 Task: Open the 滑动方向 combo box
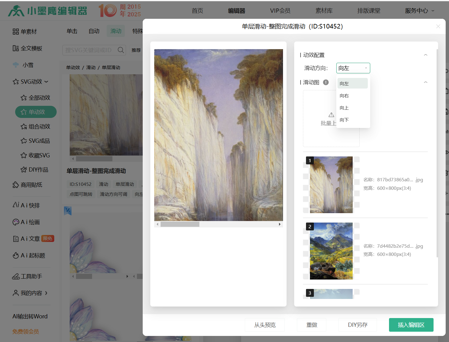(353, 68)
